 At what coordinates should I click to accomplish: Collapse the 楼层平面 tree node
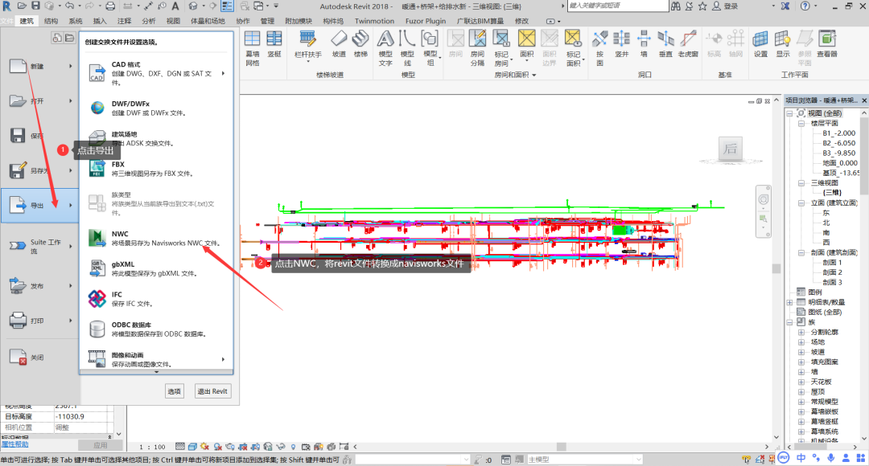[x=801, y=124]
